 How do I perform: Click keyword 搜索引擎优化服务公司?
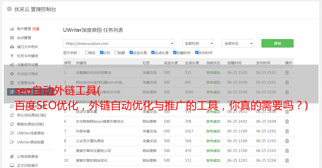93,151
